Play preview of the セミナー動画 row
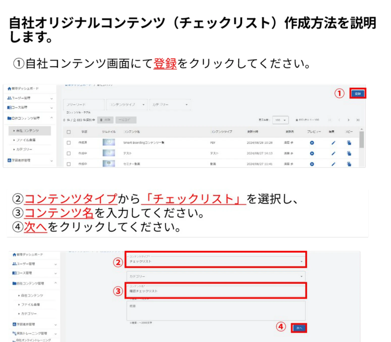This screenshot has width=391, height=342. [x=312, y=164]
